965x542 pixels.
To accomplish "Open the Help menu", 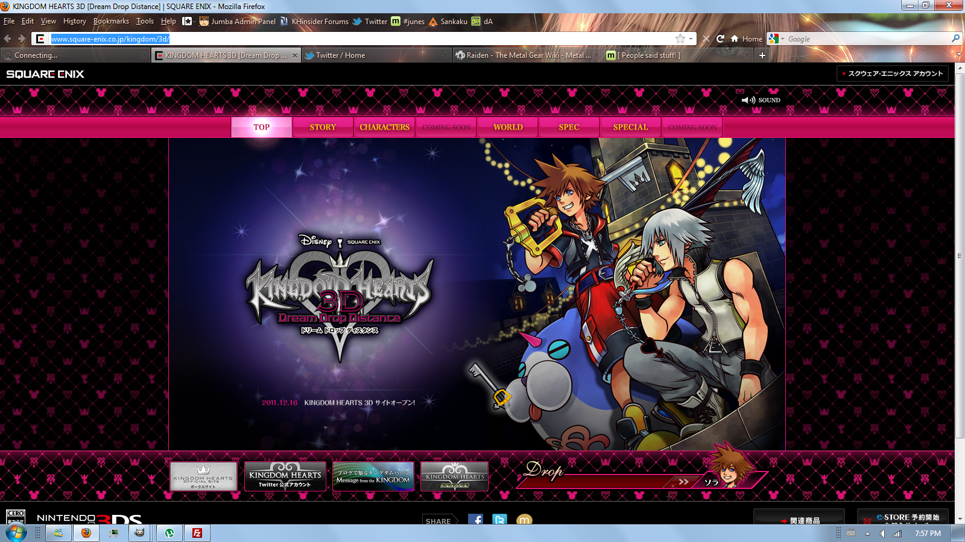I will click(168, 21).
